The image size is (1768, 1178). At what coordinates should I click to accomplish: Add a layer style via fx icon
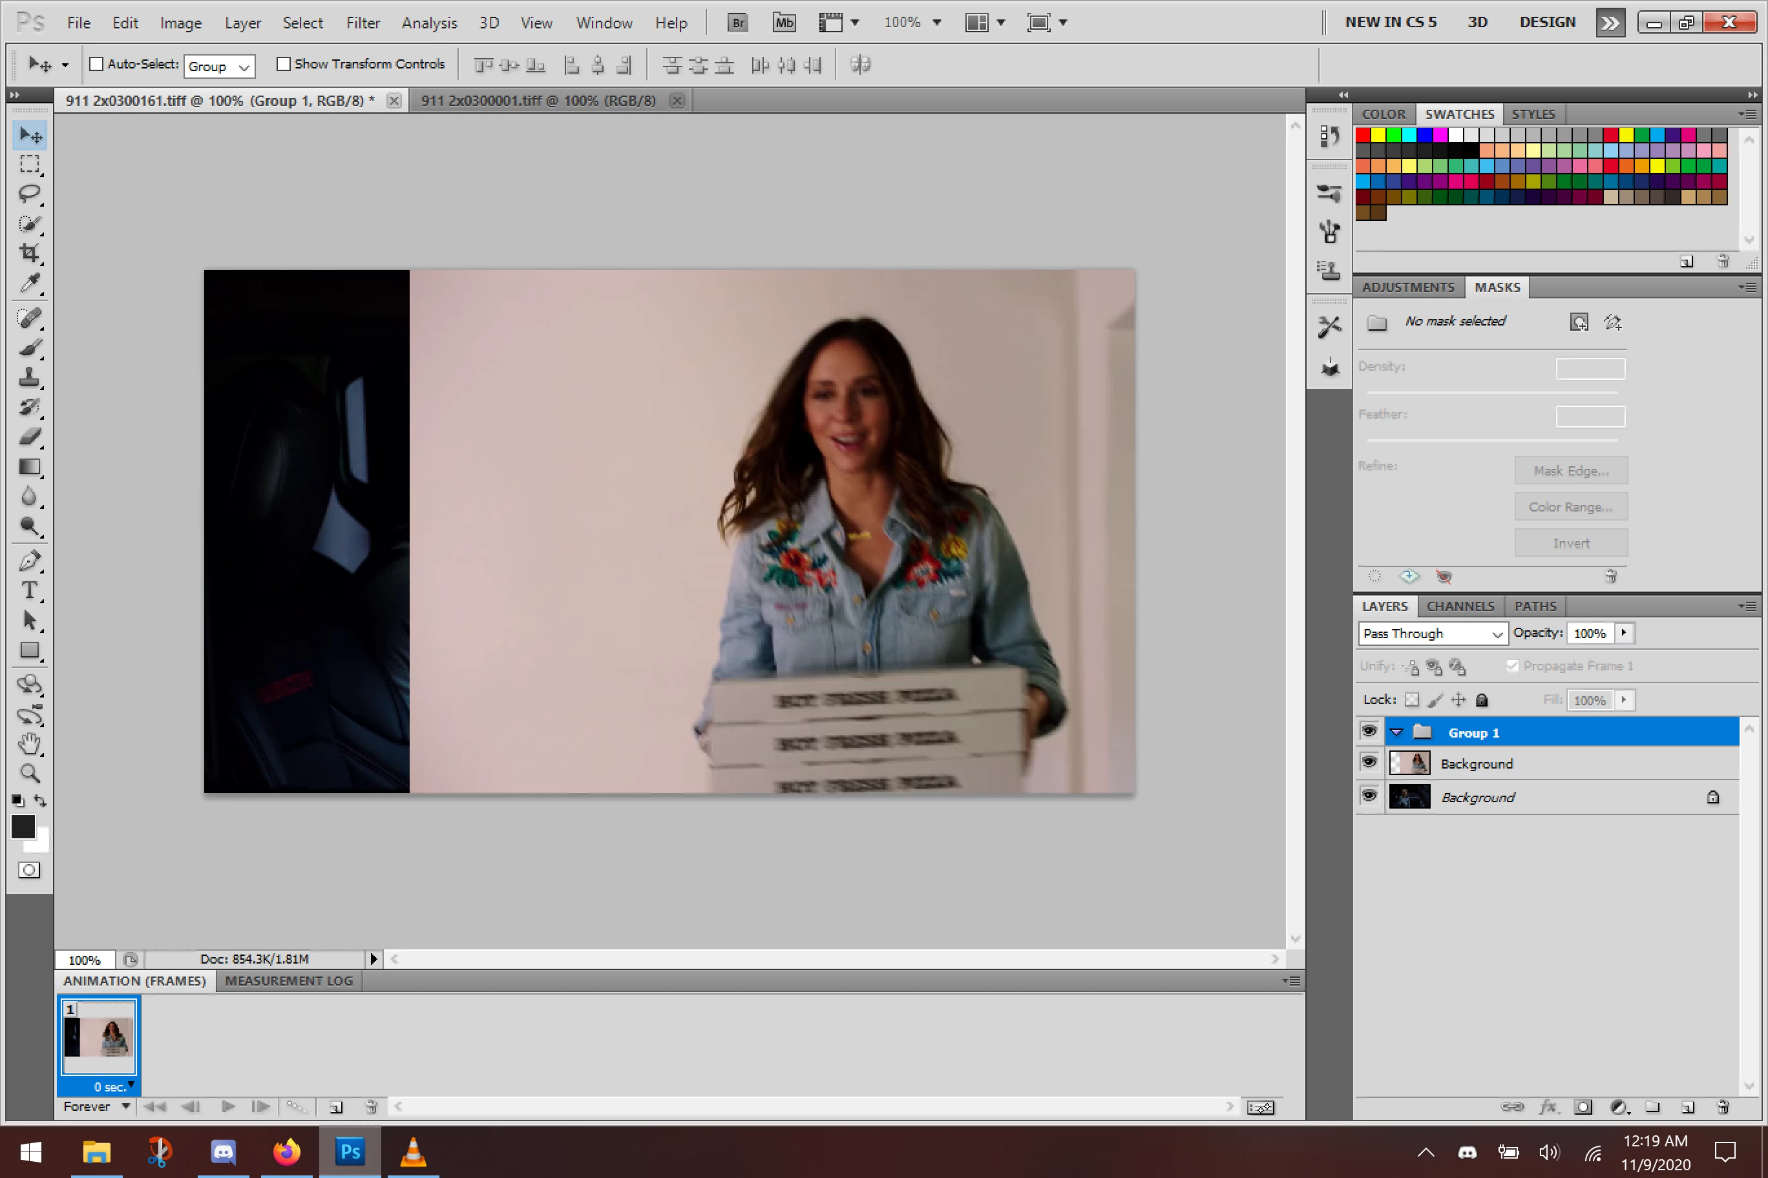tap(1548, 1106)
